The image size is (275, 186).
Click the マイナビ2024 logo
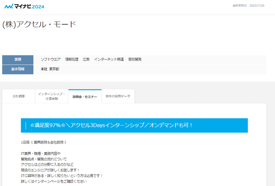[24, 6]
